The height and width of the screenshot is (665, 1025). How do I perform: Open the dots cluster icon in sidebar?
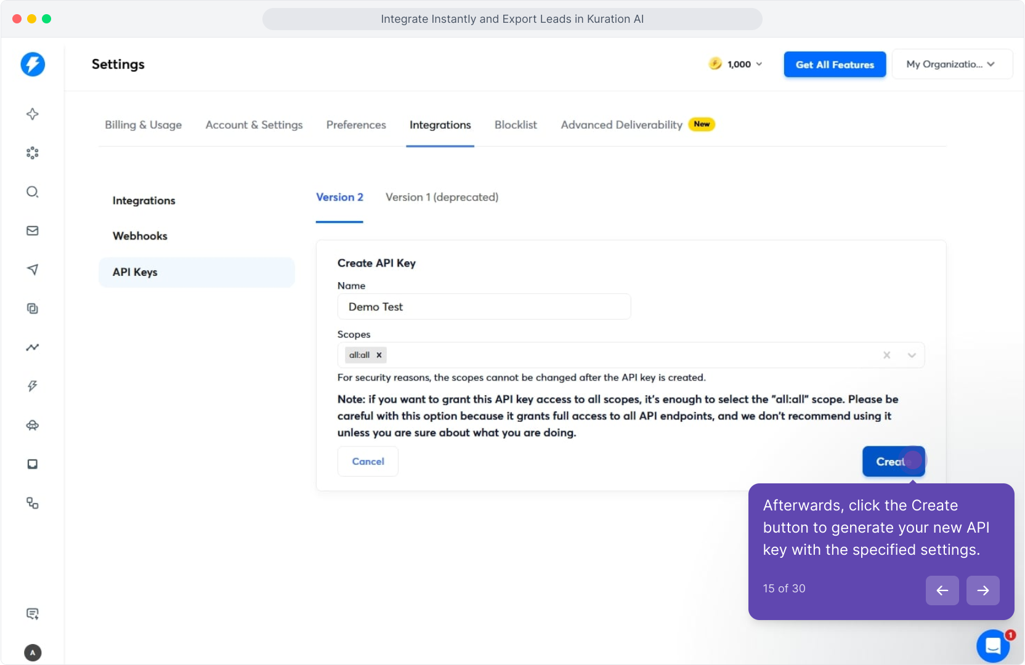(33, 153)
